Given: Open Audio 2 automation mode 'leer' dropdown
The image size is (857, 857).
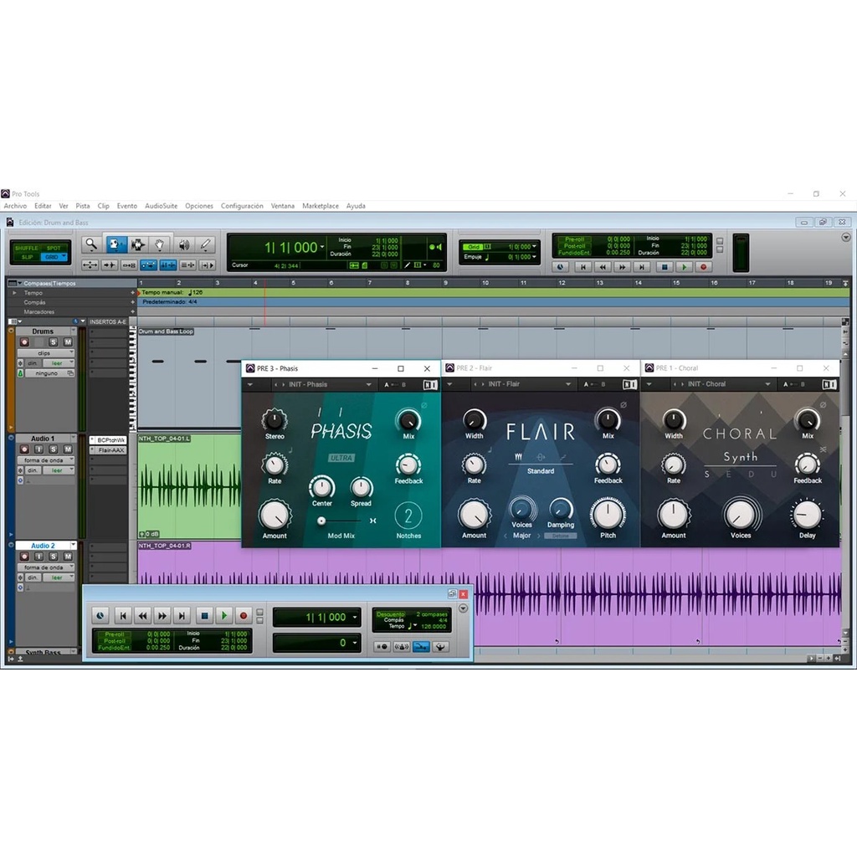Looking at the screenshot, I should click(x=59, y=577).
